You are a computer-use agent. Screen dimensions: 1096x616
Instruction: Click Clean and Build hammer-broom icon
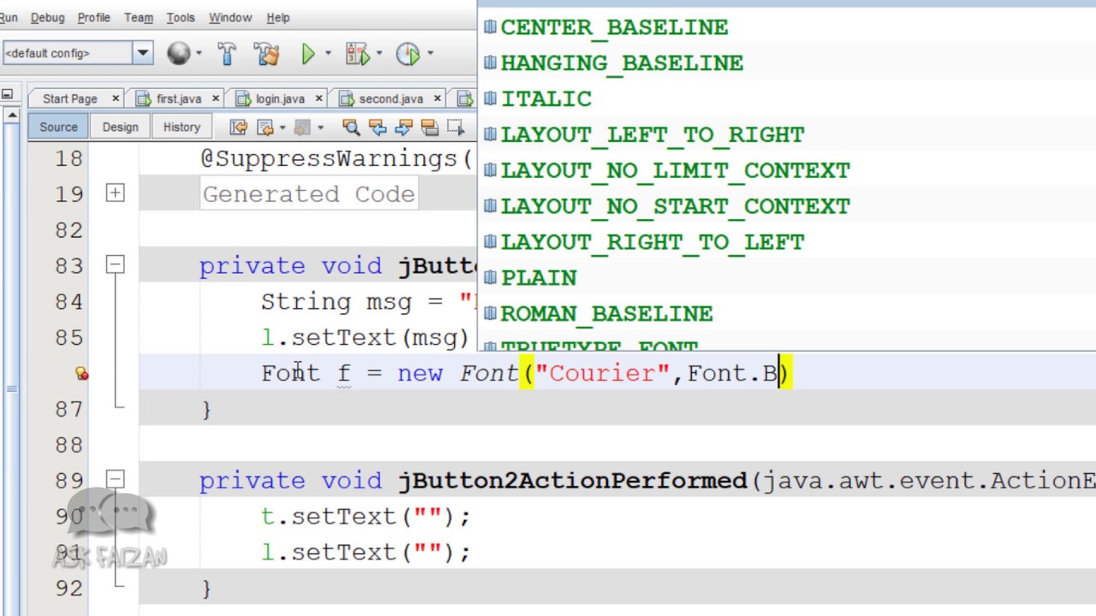(267, 54)
